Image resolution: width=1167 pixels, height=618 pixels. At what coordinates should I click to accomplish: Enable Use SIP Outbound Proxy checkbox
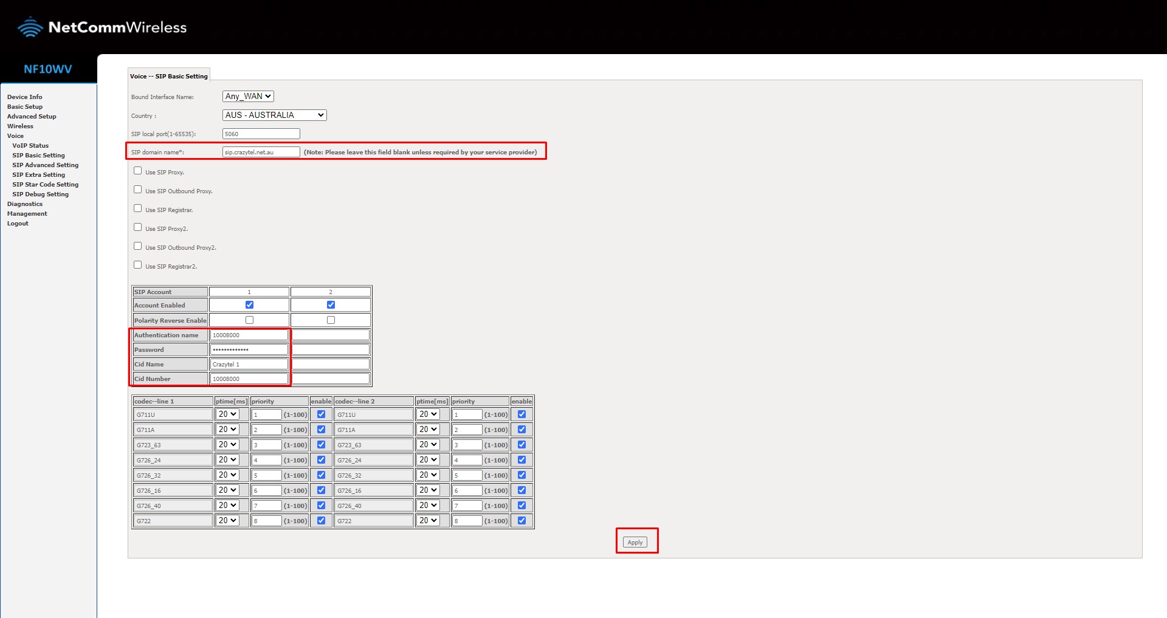[x=137, y=190]
